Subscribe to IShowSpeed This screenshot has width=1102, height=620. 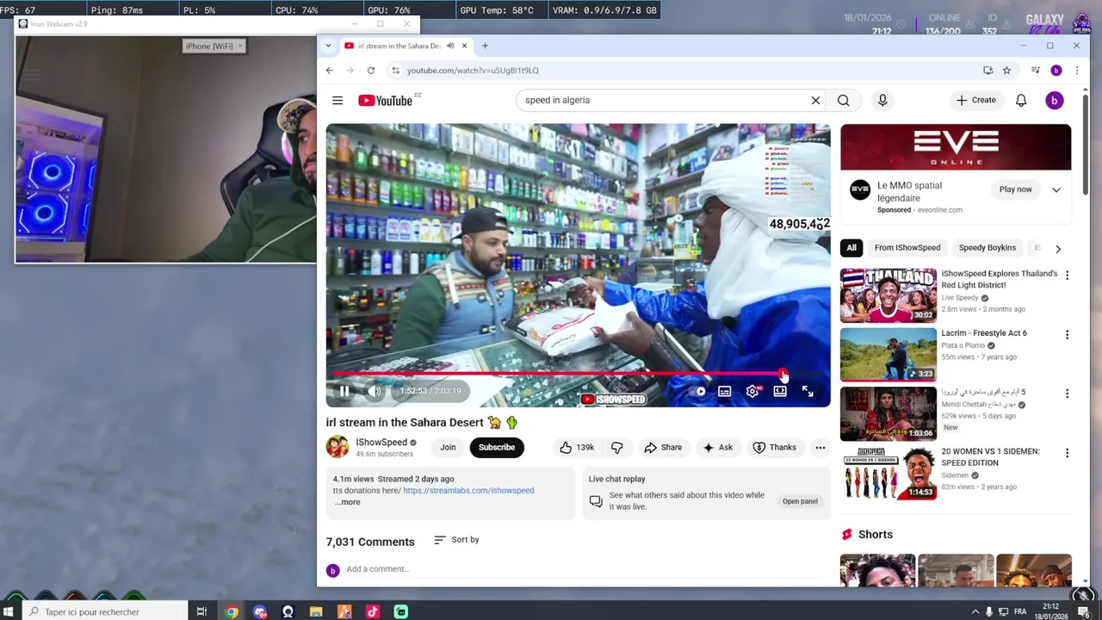pos(497,447)
